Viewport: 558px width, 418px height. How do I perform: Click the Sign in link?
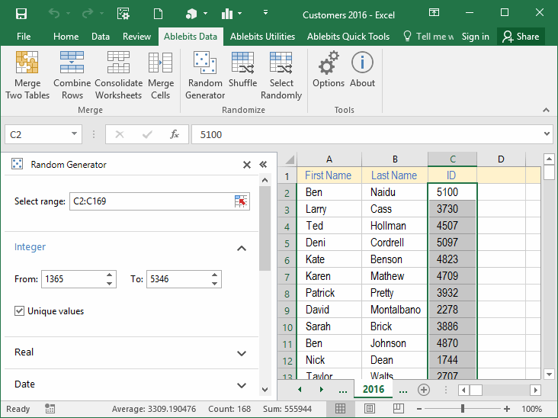coord(476,37)
